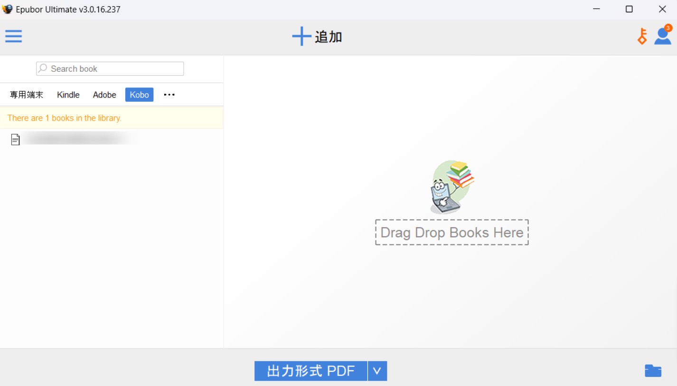This screenshot has width=677, height=386.
Task: Click the laptop mascot illustration
Action: coord(451,187)
